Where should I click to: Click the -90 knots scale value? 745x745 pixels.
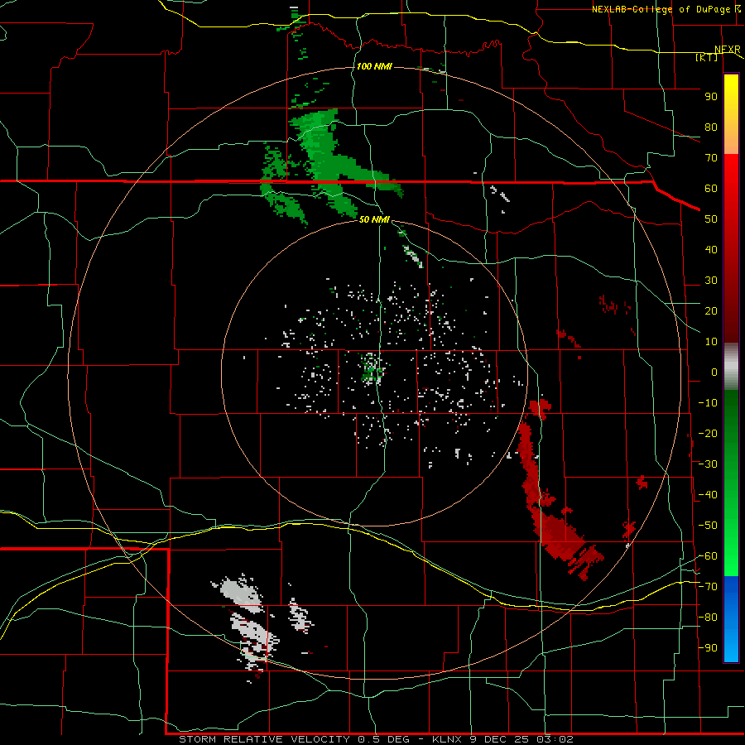(708, 648)
